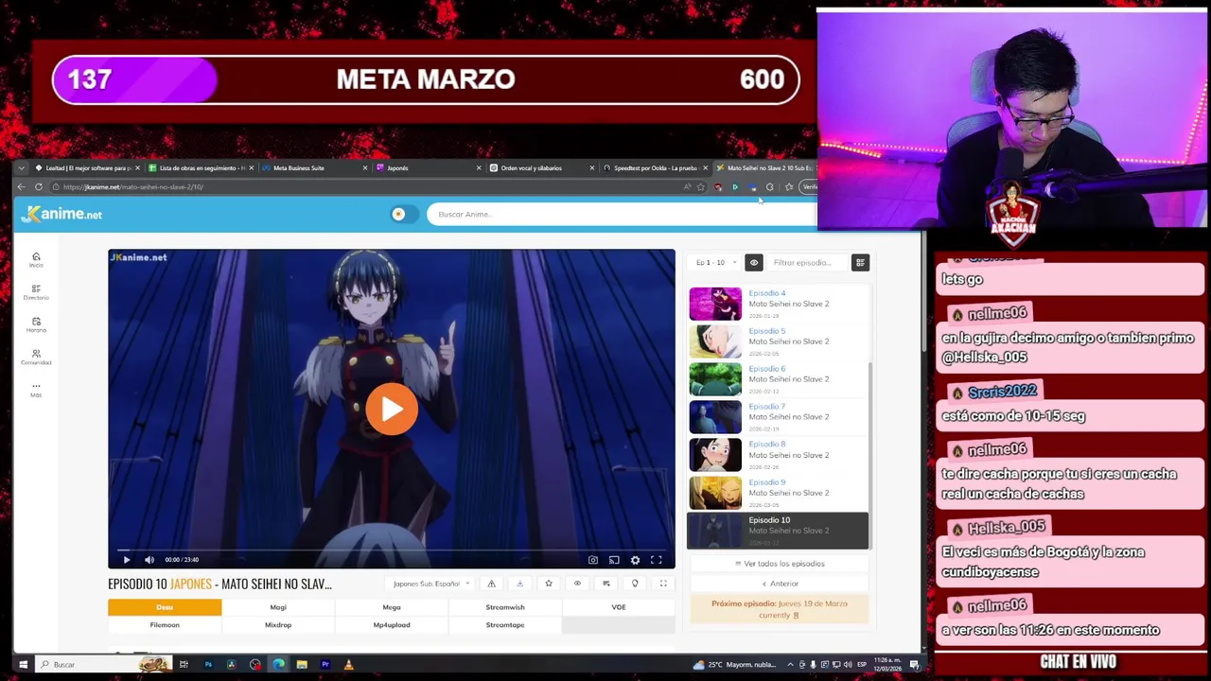1211x681 pixels.
Task: Open Japones Sub. Español language dropdown
Action: 430,584
